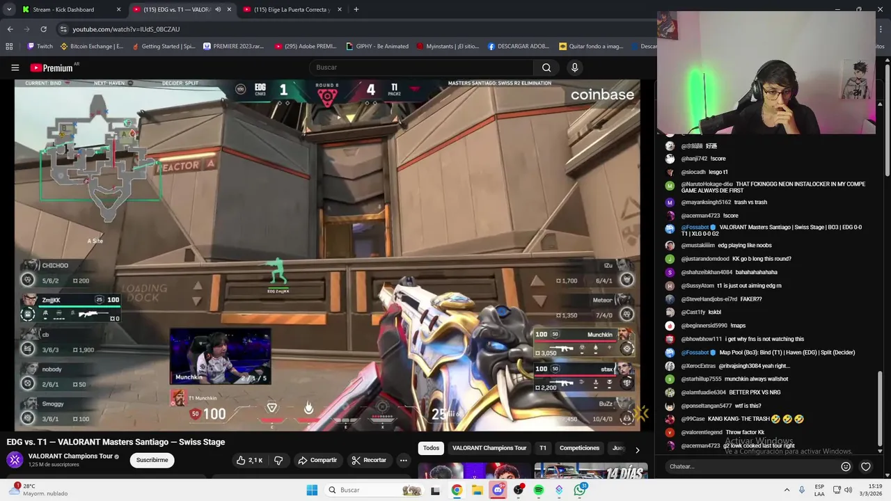This screenshot has width=891, height=501.
Task: Open the VALORANT Champions Tour channel avatar
Action: (x=15, y=460)
